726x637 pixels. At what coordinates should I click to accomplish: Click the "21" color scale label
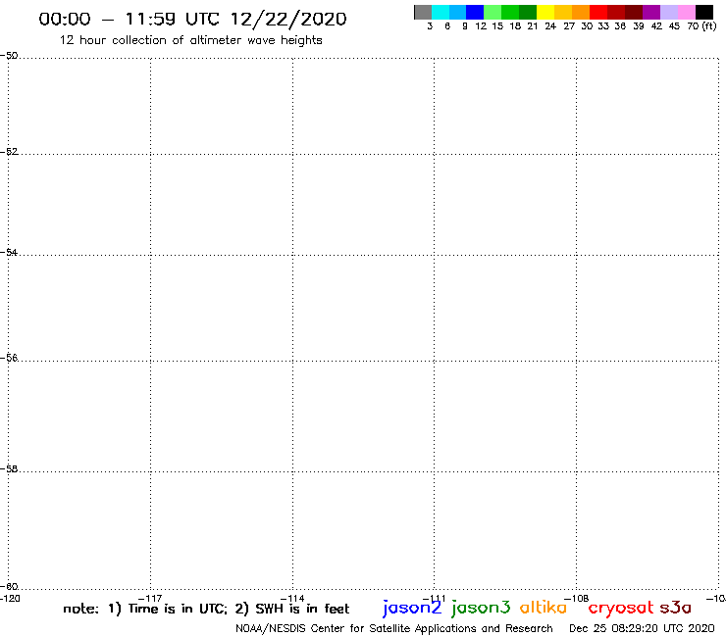click(x=533, y=26)
